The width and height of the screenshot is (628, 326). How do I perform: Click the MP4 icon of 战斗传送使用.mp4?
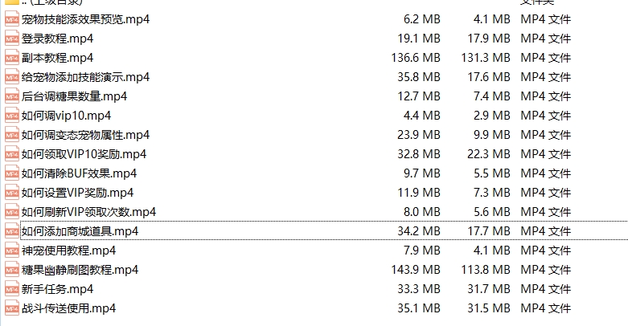[11, 308]
